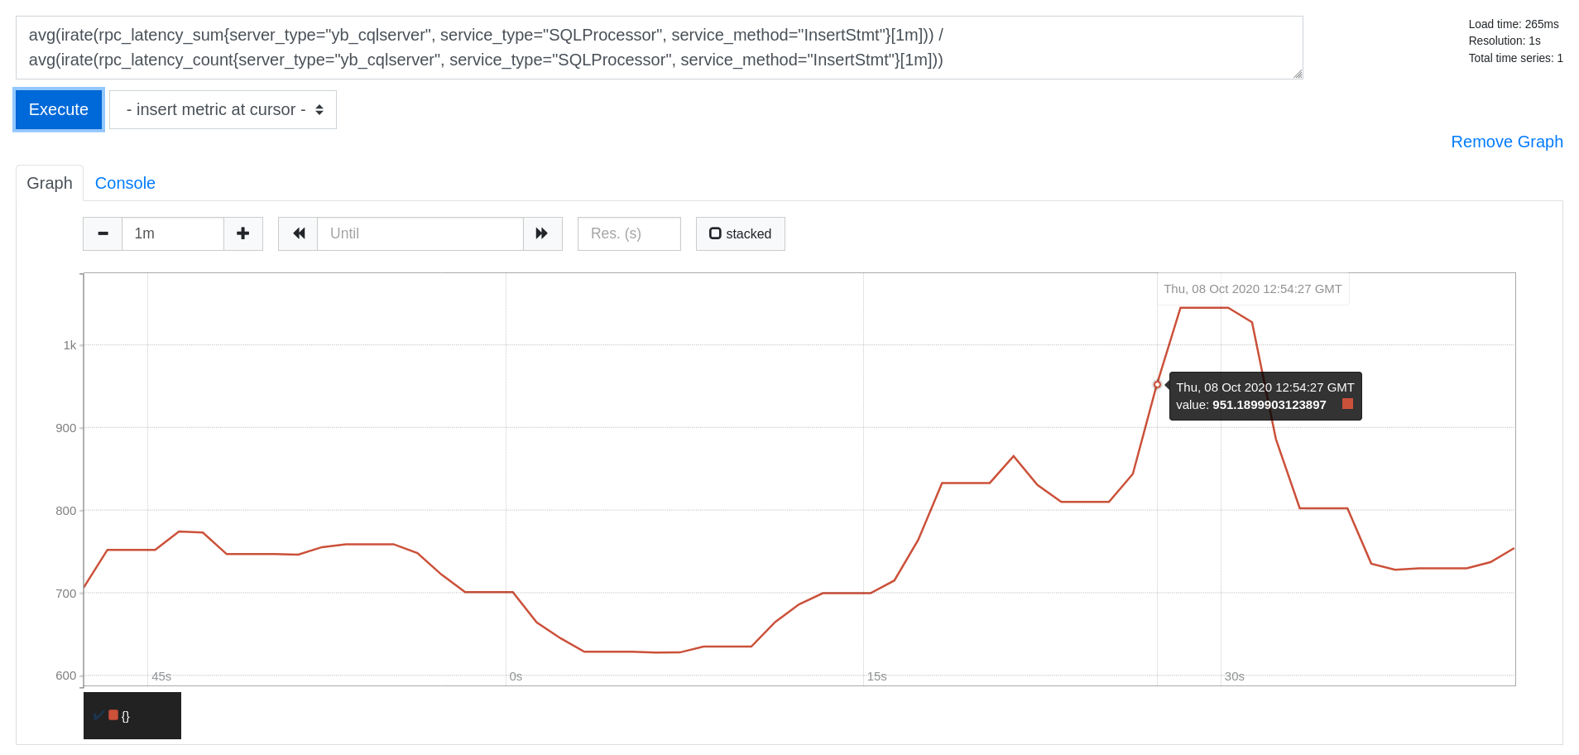Open the insert metric at cursor dropdown
Screen dimensions: 1579x755
pos(223,109)
